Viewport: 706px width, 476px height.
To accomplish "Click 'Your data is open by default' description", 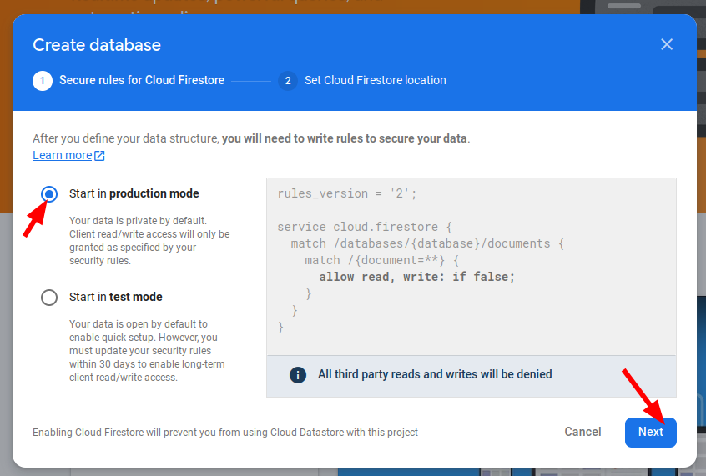I will tap(147, 350).
